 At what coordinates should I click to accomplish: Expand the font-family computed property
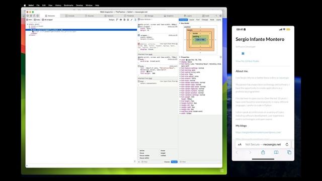tap(180, 64)
